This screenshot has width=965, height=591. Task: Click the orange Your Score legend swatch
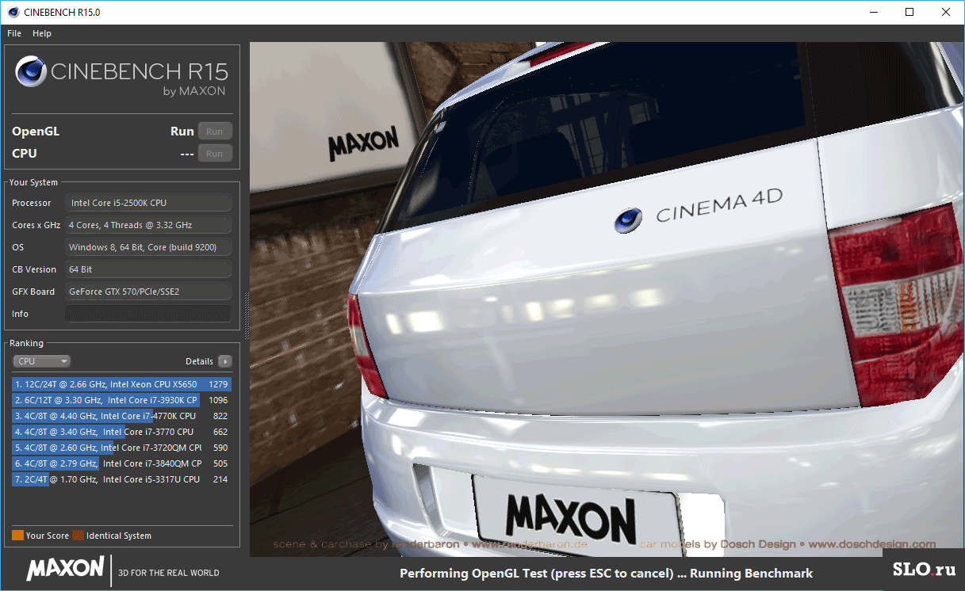click(17, 536)
